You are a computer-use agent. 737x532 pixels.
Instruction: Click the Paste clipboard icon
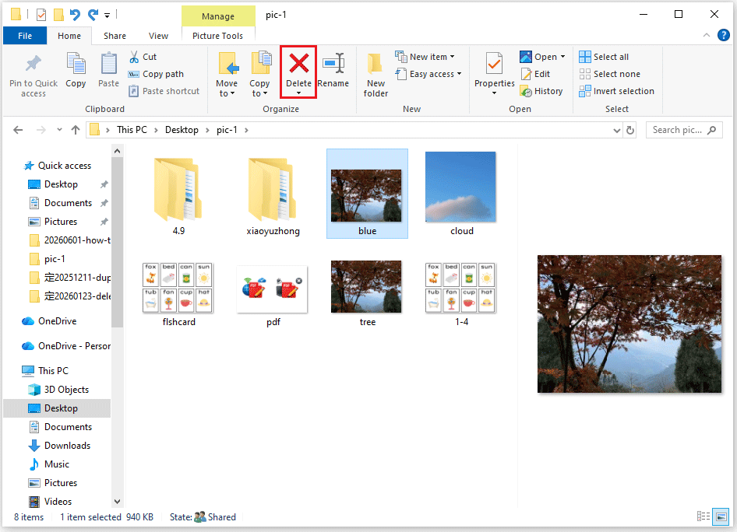(108, 63)
